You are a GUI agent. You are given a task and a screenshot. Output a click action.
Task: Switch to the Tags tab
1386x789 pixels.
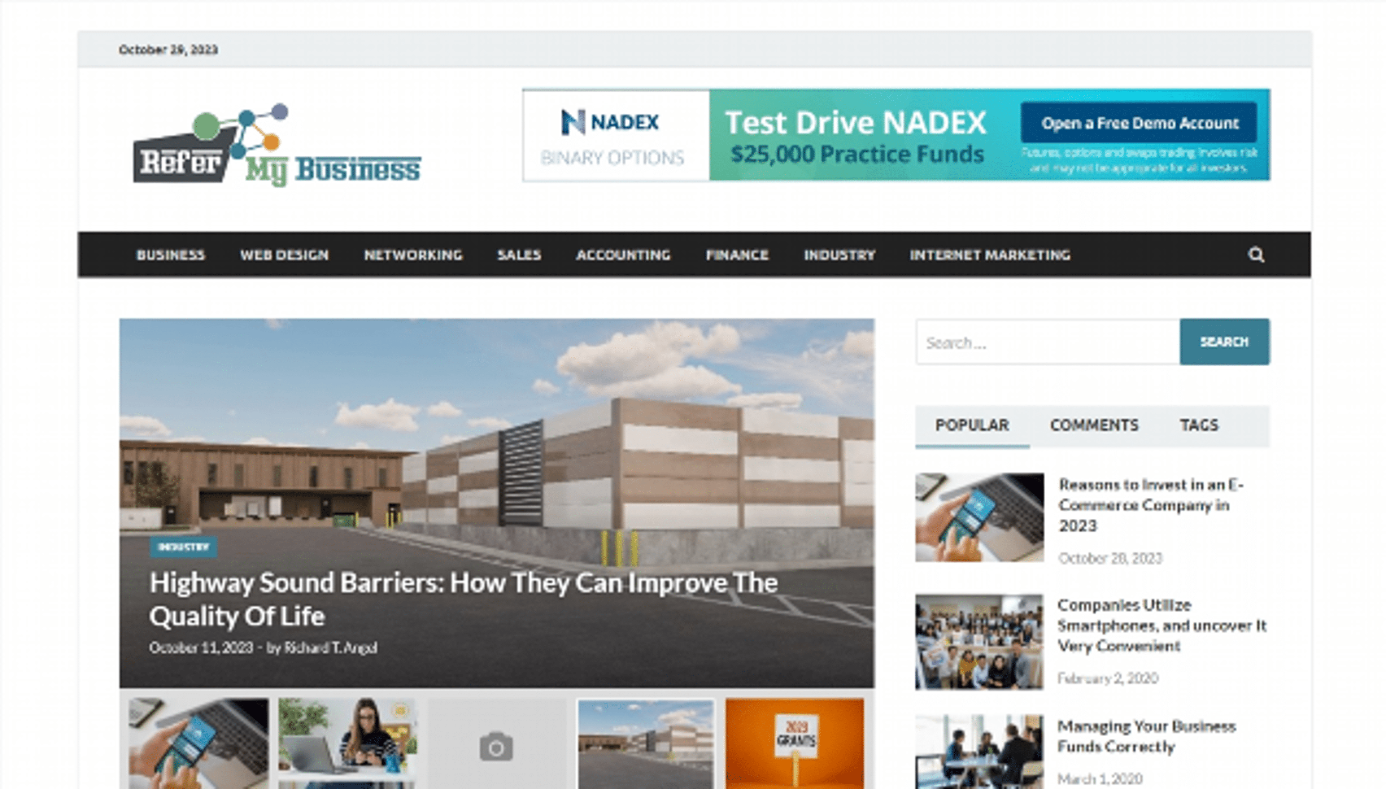pos(1199,426)
